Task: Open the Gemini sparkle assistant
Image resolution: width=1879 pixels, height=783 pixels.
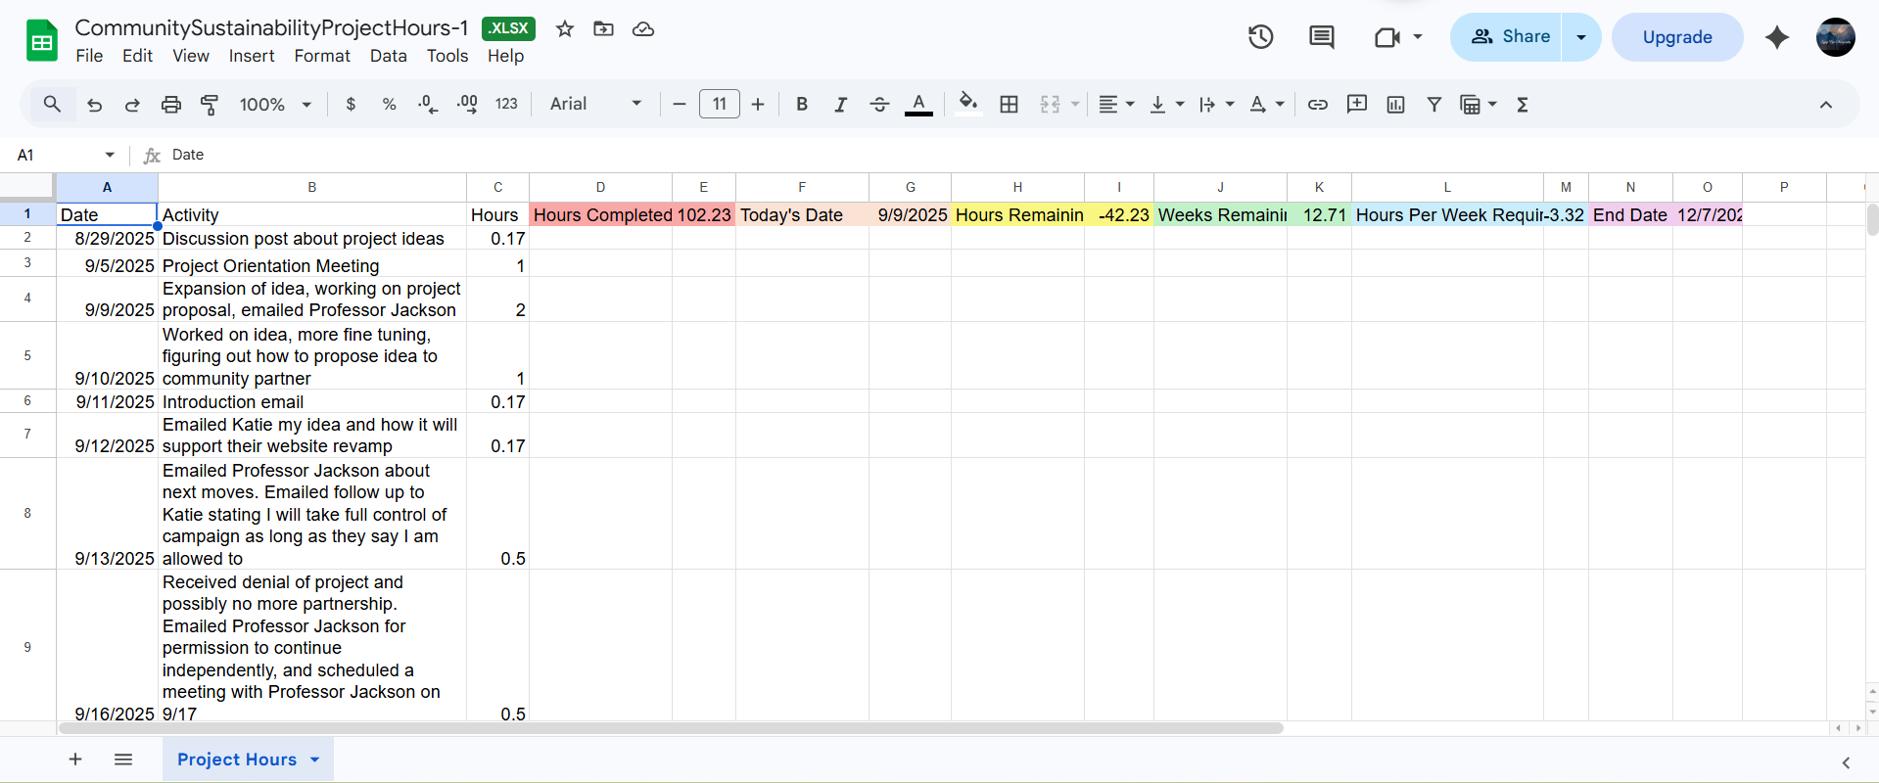Action: point(1777,37)
